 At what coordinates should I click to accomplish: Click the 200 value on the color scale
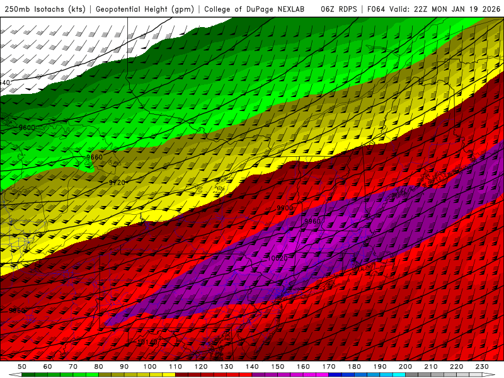click(405, 367)
